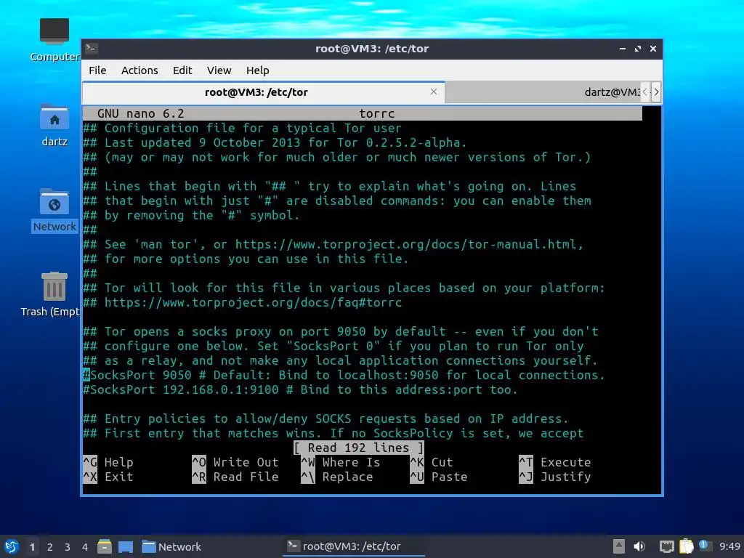Open the Trash desktop icon

click(52, 294)
